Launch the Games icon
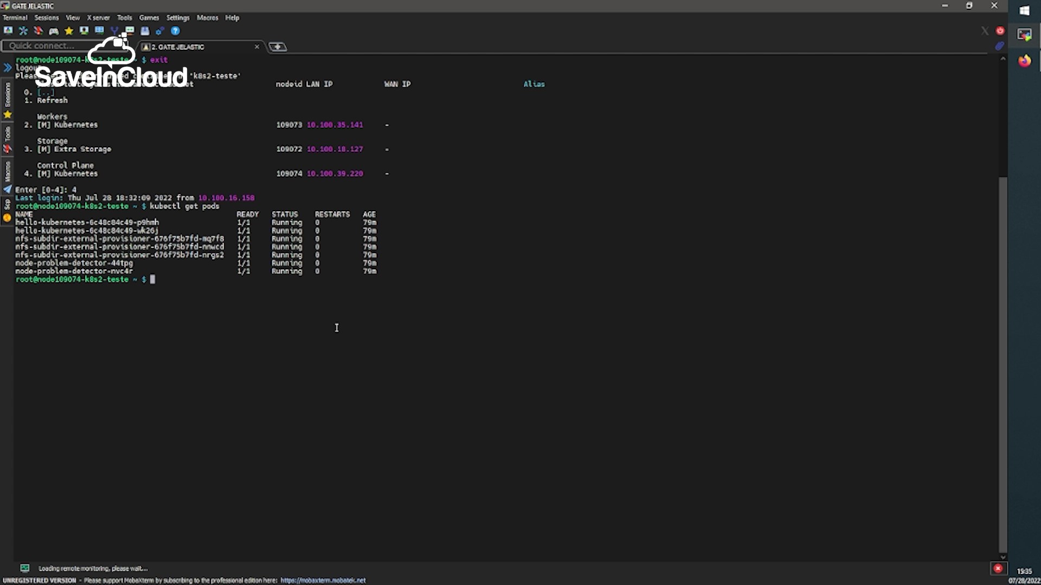The width and height of the screenshot is (1041, 585). coord(54,31)
